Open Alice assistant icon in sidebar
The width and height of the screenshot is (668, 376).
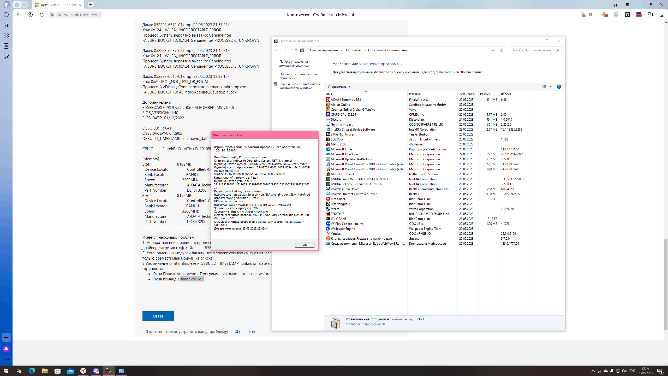point(6,349)
